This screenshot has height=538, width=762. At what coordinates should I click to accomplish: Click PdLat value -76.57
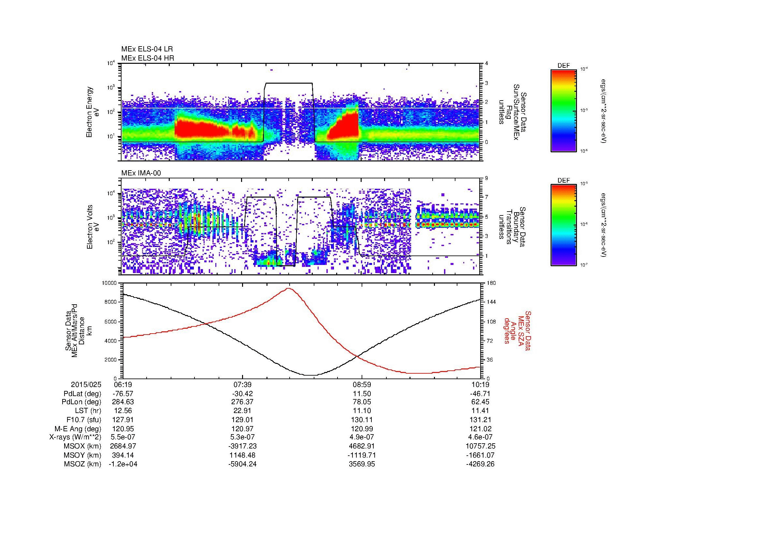coord(123,394)
